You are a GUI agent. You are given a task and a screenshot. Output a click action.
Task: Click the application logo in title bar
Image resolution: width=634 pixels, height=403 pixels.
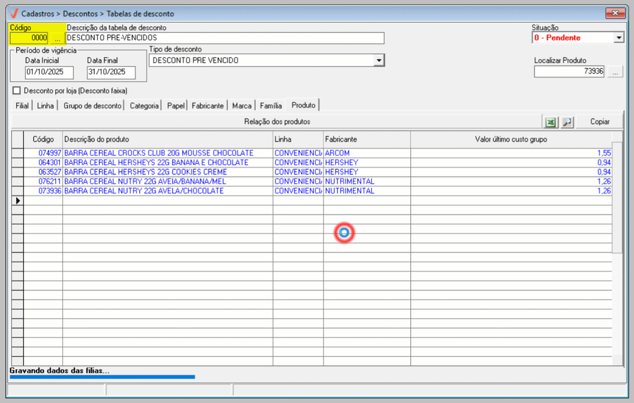pos(14,14)
